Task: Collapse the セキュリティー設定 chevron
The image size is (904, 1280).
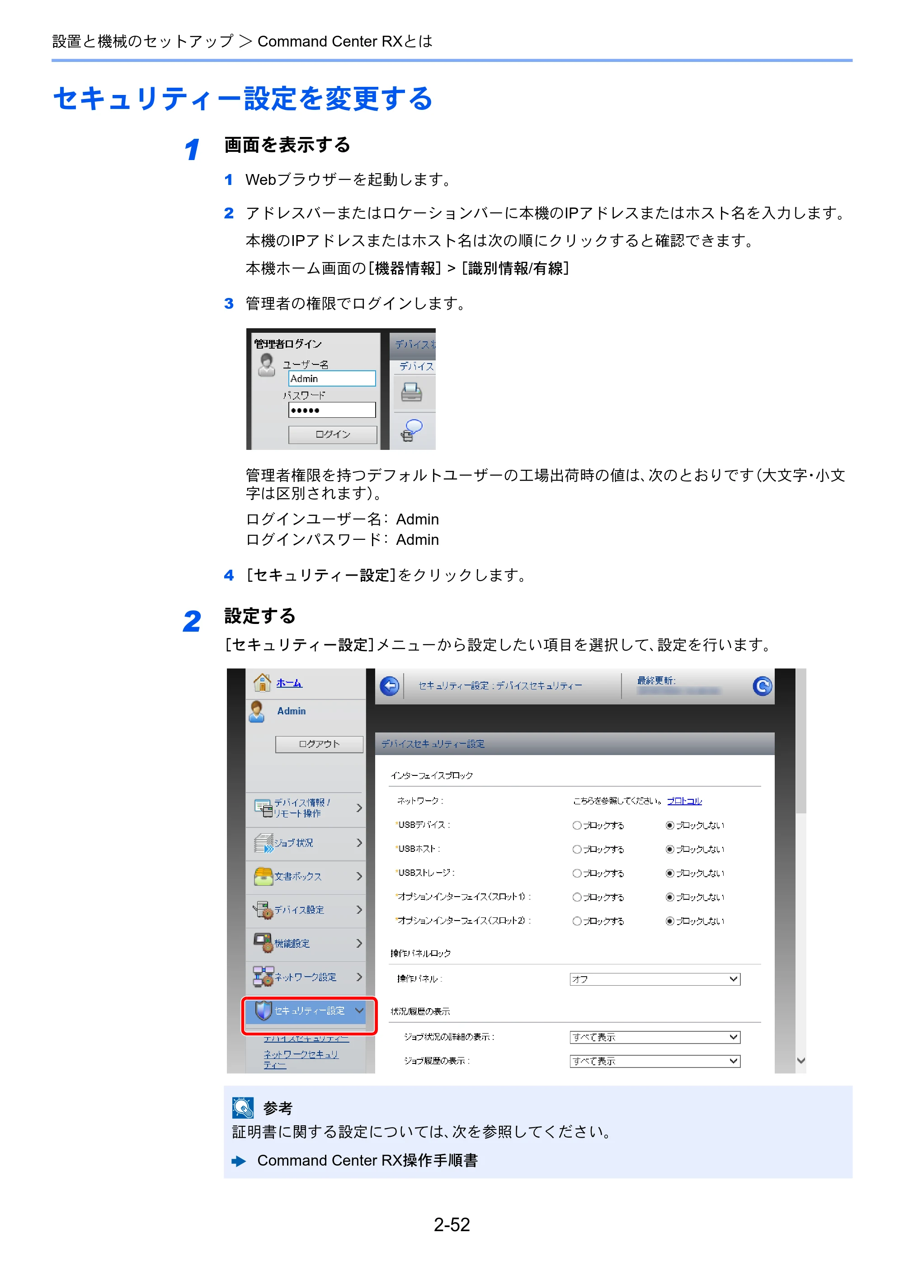Action: click(x=359, y=1011)
